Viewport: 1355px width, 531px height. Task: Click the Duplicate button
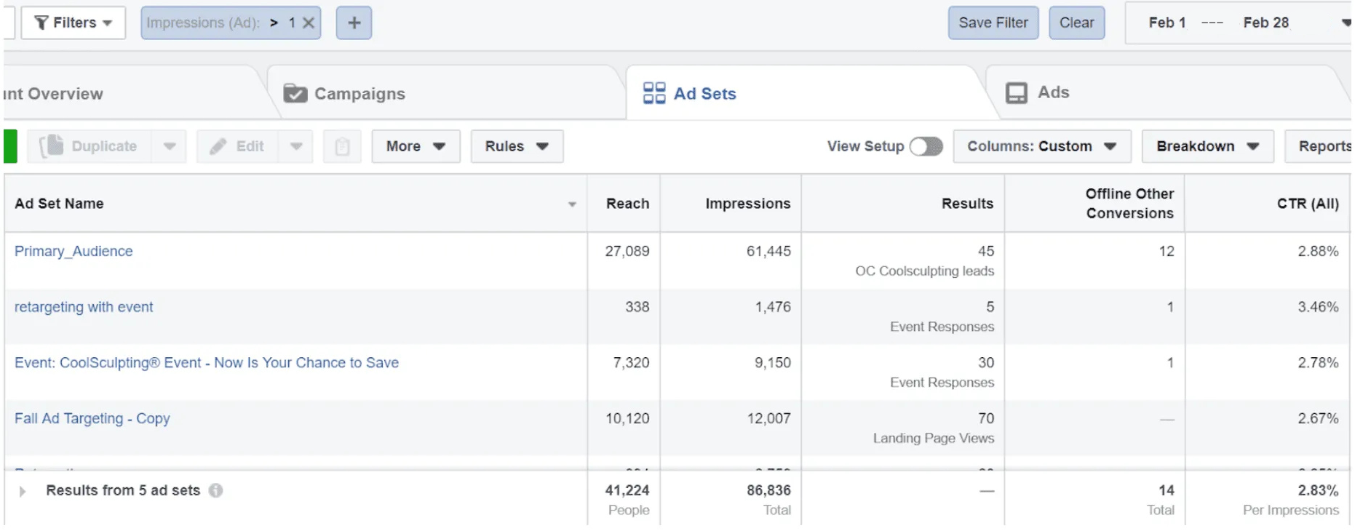[90, 146]
